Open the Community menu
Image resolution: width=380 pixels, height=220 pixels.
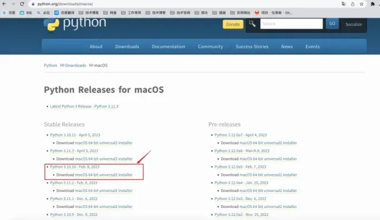click(x=210, y=47)
